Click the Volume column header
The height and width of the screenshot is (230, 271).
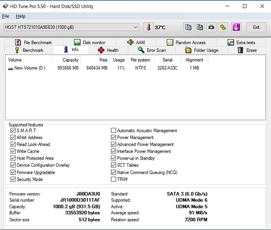pyautogui.click(x=29, y=60)
